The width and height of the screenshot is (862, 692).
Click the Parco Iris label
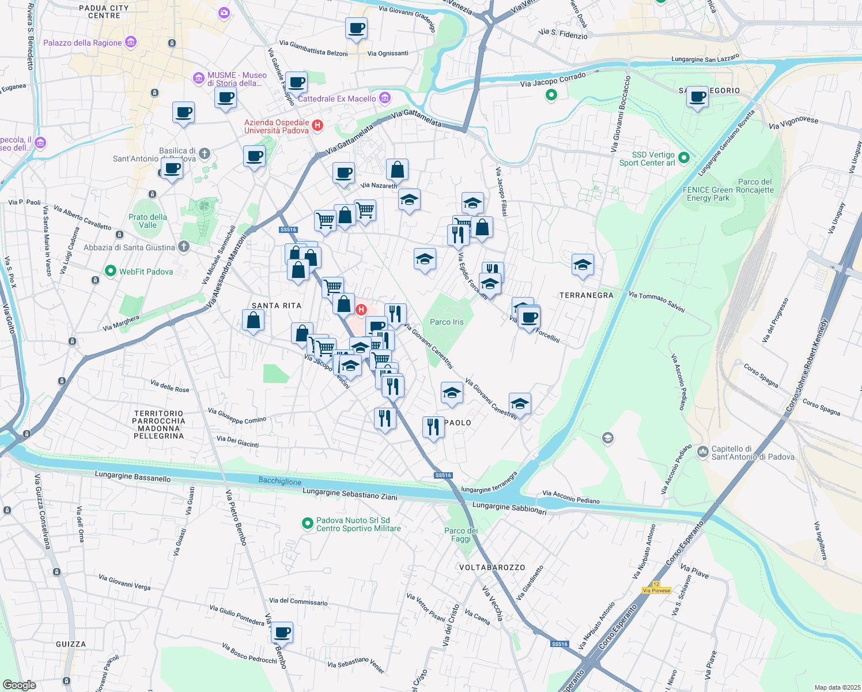pos(447,322)
